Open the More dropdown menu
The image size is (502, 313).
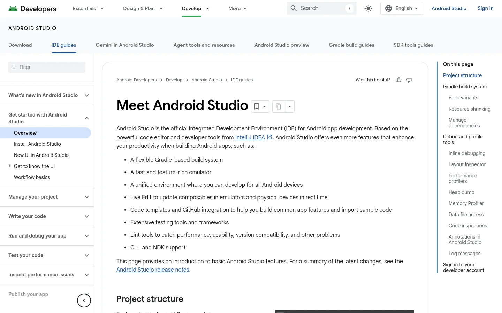(x=238, y=8)
